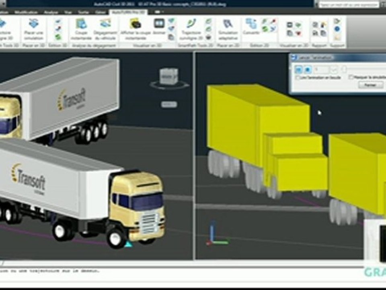
Task: Launch Dégagement du véhicule analysis
Action: point(105,29)
